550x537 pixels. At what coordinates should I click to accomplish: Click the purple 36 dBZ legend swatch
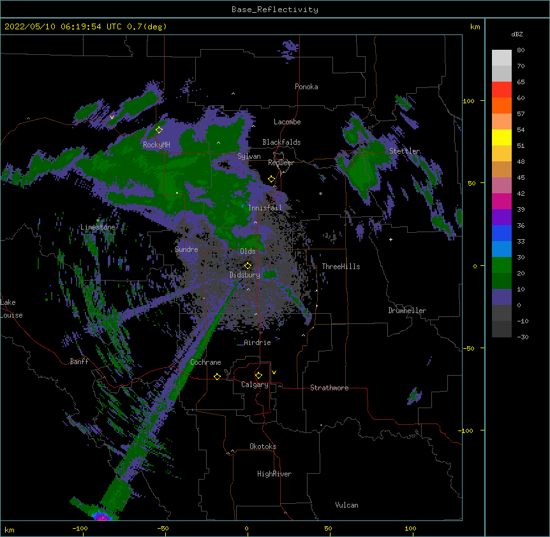pos(502,217)
